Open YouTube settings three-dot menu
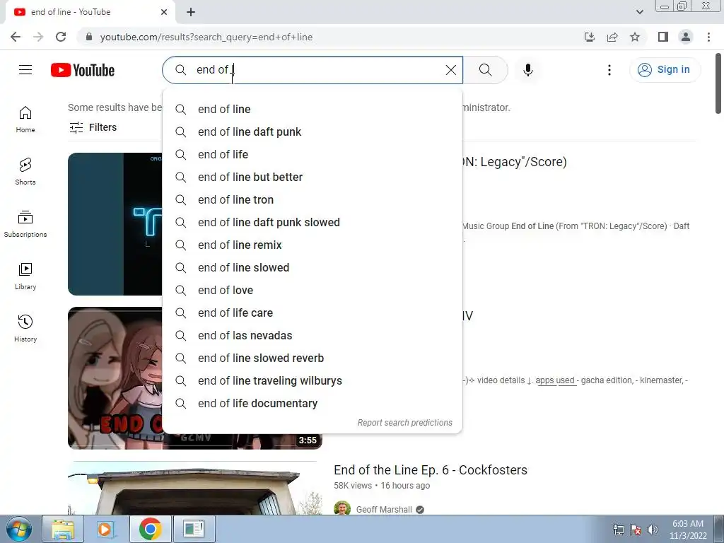 coord(609,70)
